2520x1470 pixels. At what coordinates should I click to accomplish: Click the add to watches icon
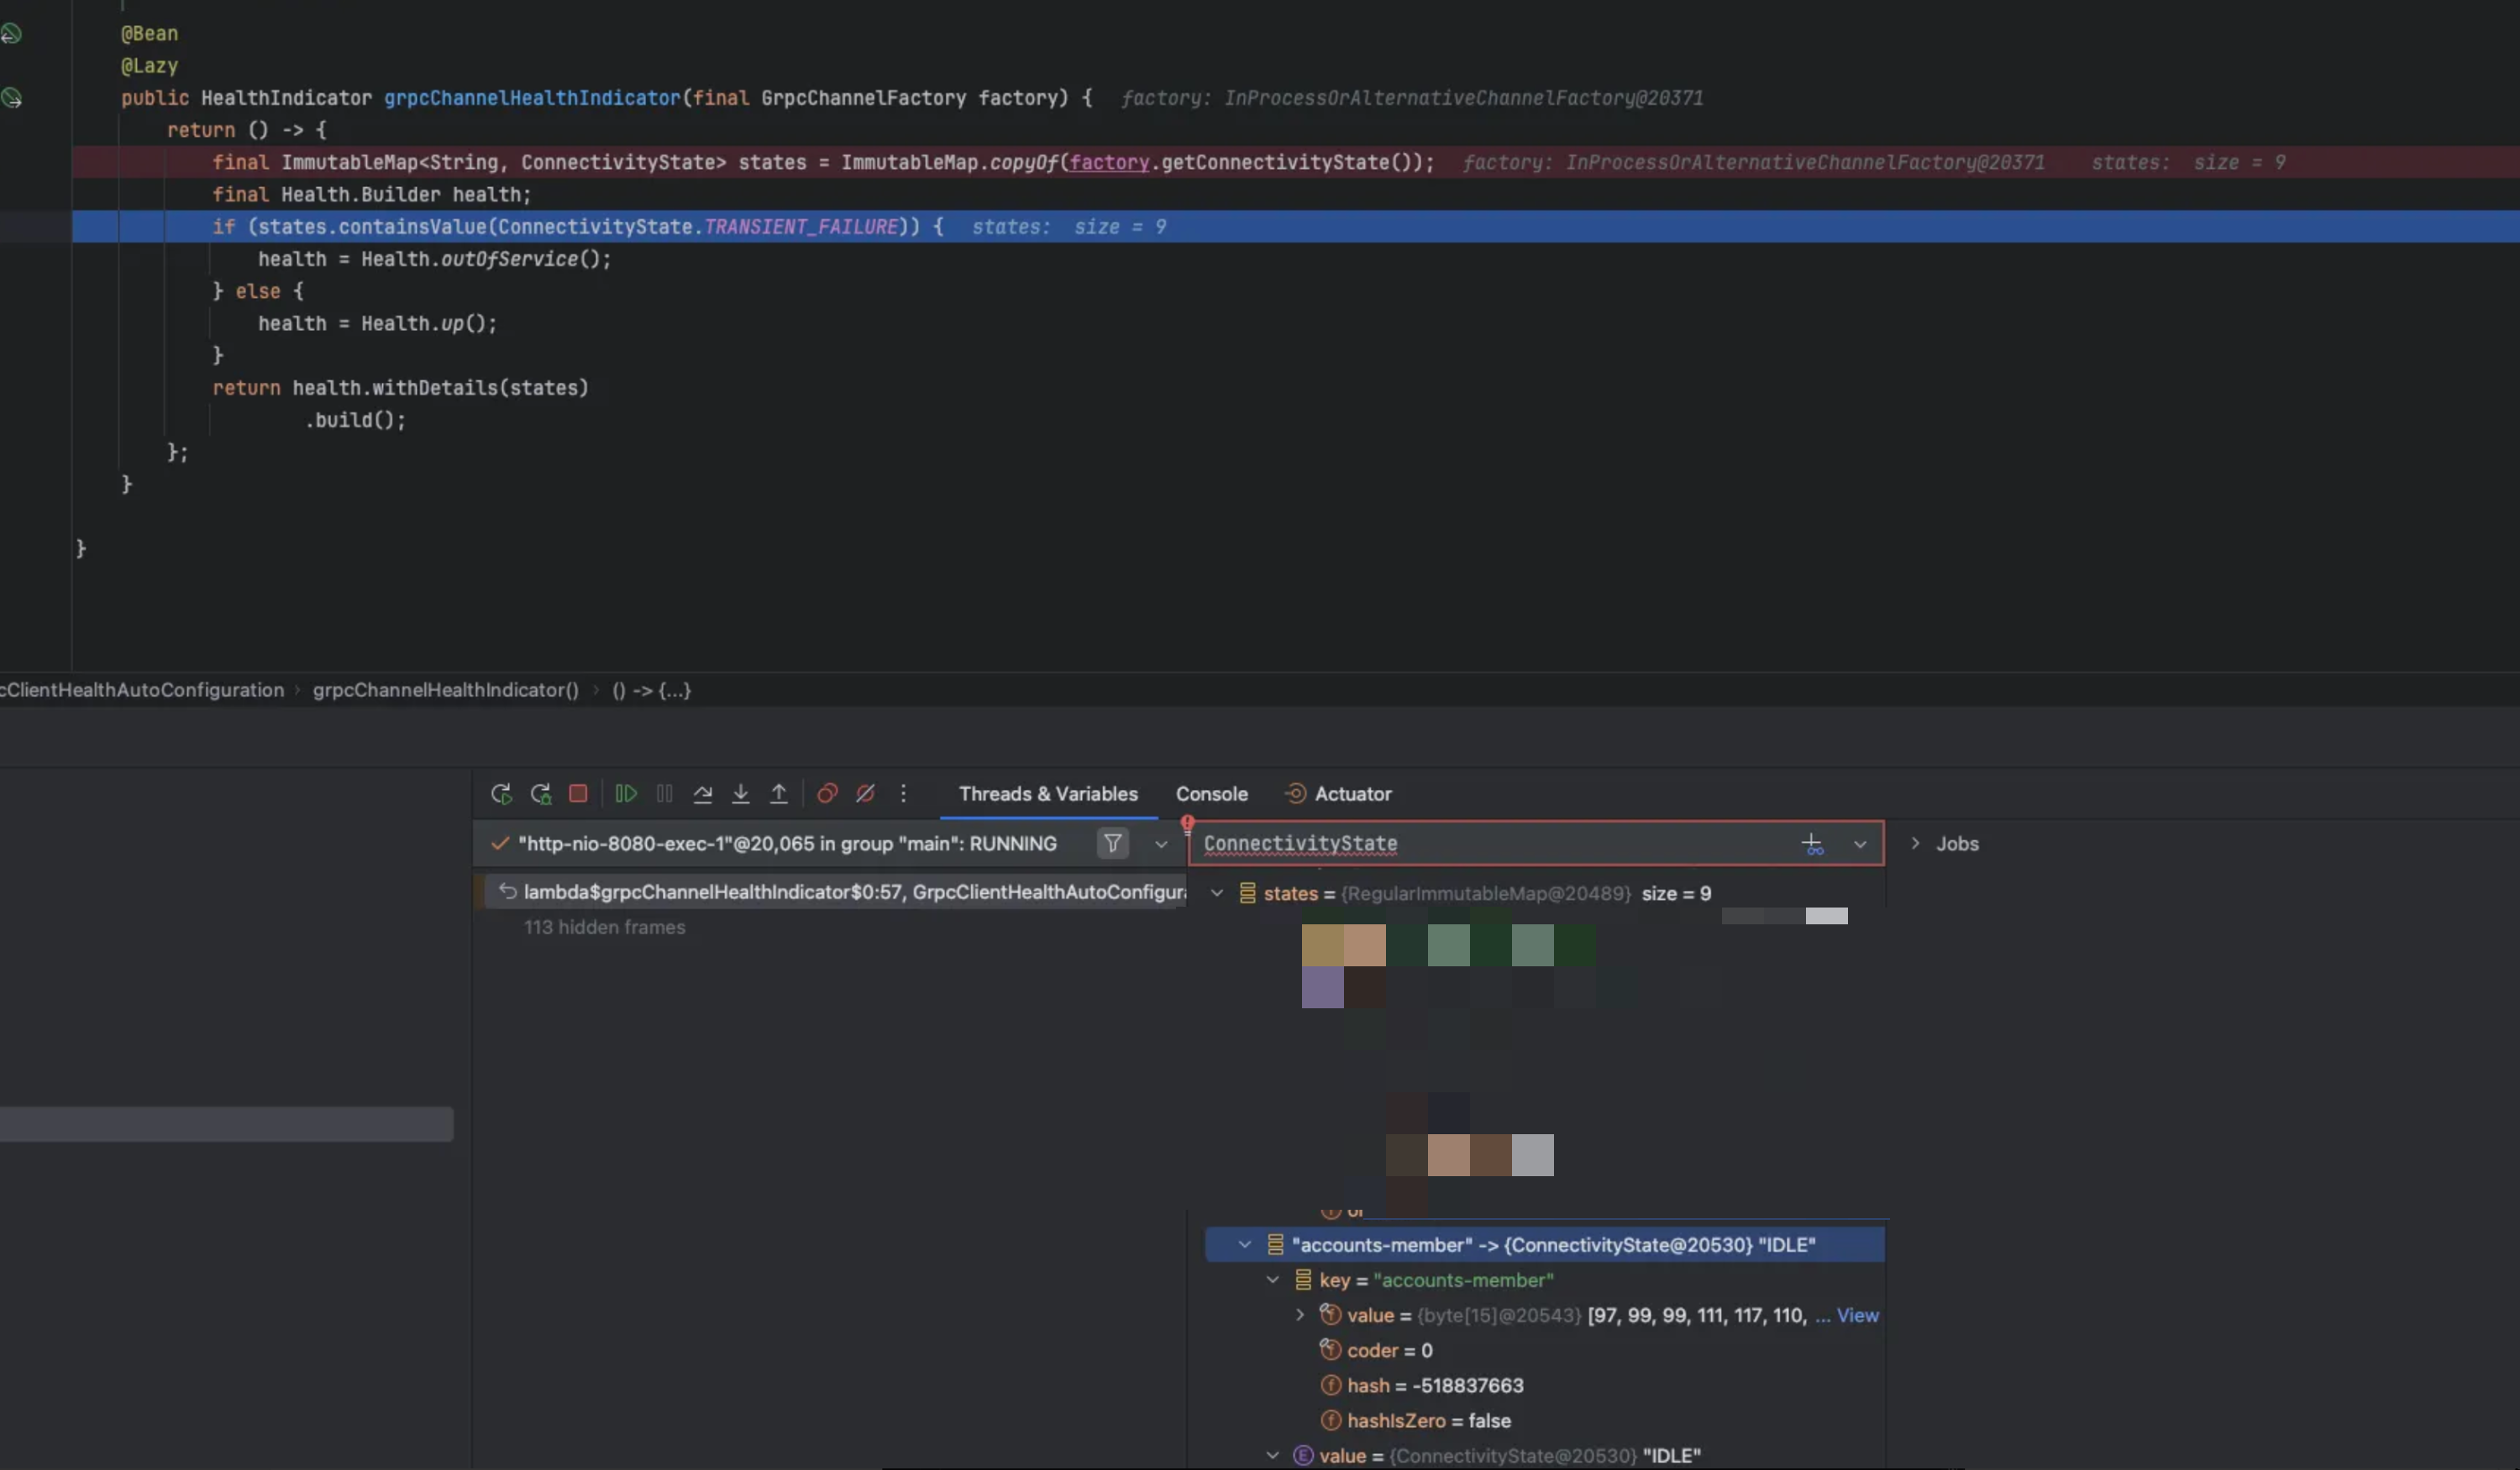(1812, 845)
